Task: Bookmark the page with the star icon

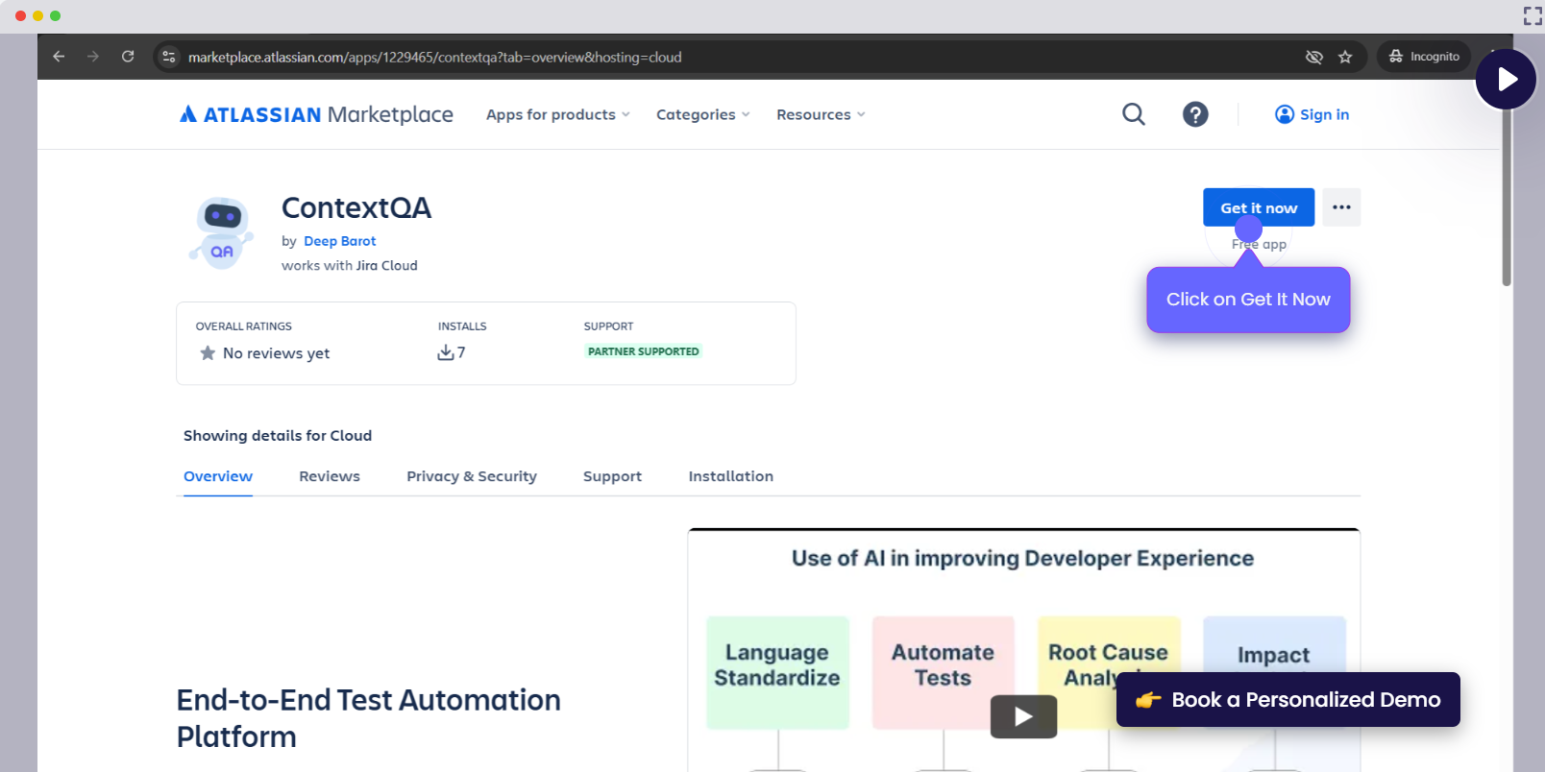Action: tap(1345, 57)
